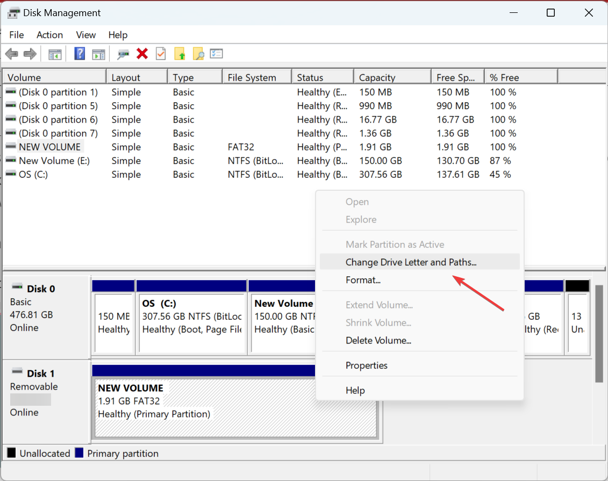Open the Action menu

49,35
